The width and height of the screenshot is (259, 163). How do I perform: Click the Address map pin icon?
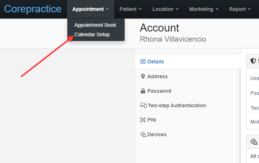pos(143,76)
